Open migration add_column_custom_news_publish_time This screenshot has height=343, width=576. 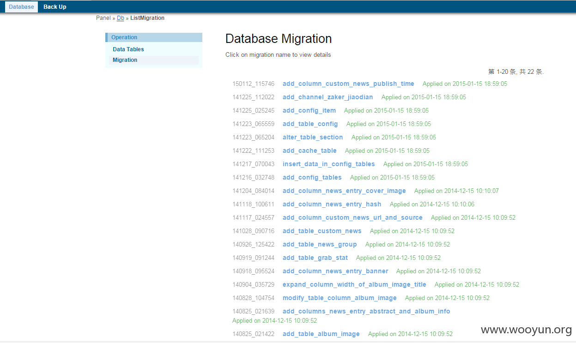tap(348, 84)
